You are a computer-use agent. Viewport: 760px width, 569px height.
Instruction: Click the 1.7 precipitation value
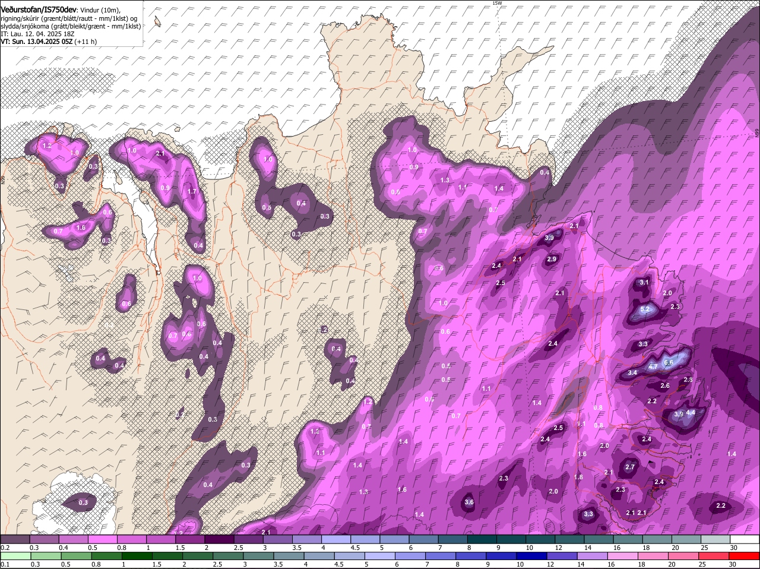click(192, 192)
